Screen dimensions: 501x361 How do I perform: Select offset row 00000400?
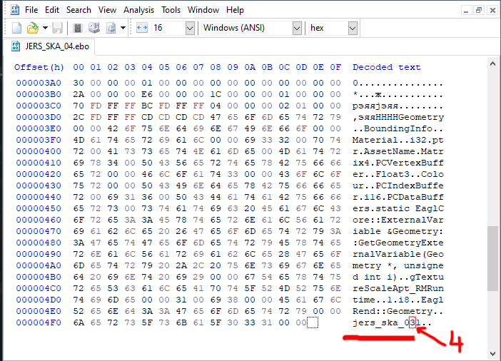(39, 151)
